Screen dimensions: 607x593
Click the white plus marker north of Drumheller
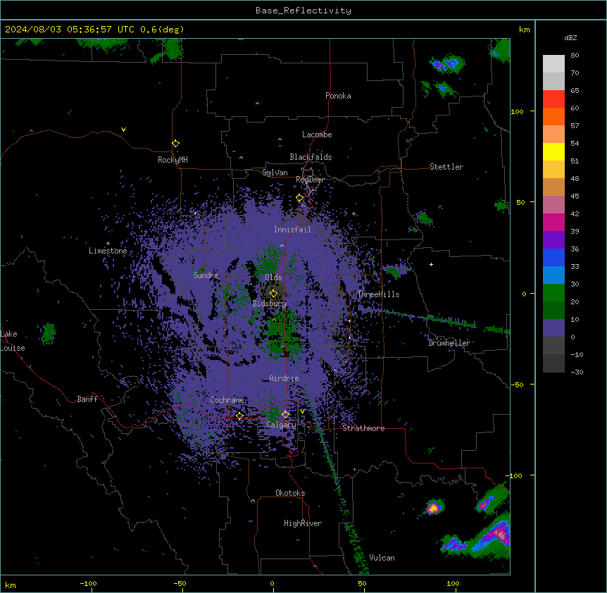coord(431,264)
